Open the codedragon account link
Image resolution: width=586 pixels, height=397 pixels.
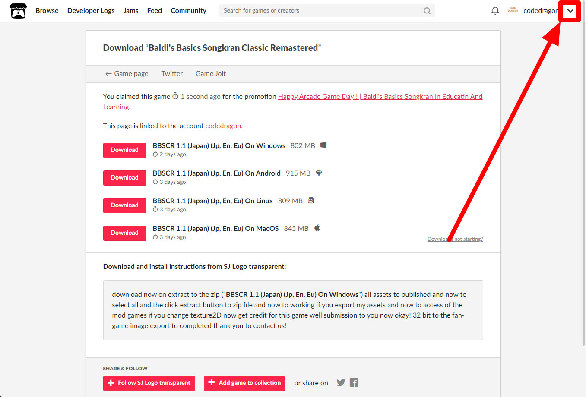tap(223, 126)
